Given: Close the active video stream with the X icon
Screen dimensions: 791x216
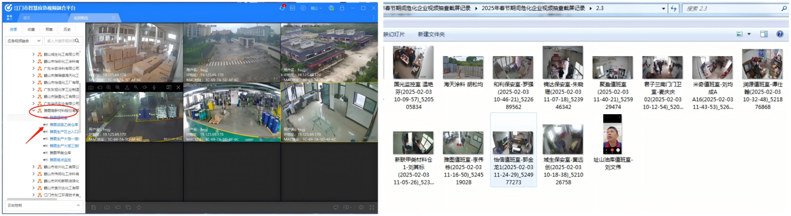Looking at the screenshot, I should click(179, 87).
